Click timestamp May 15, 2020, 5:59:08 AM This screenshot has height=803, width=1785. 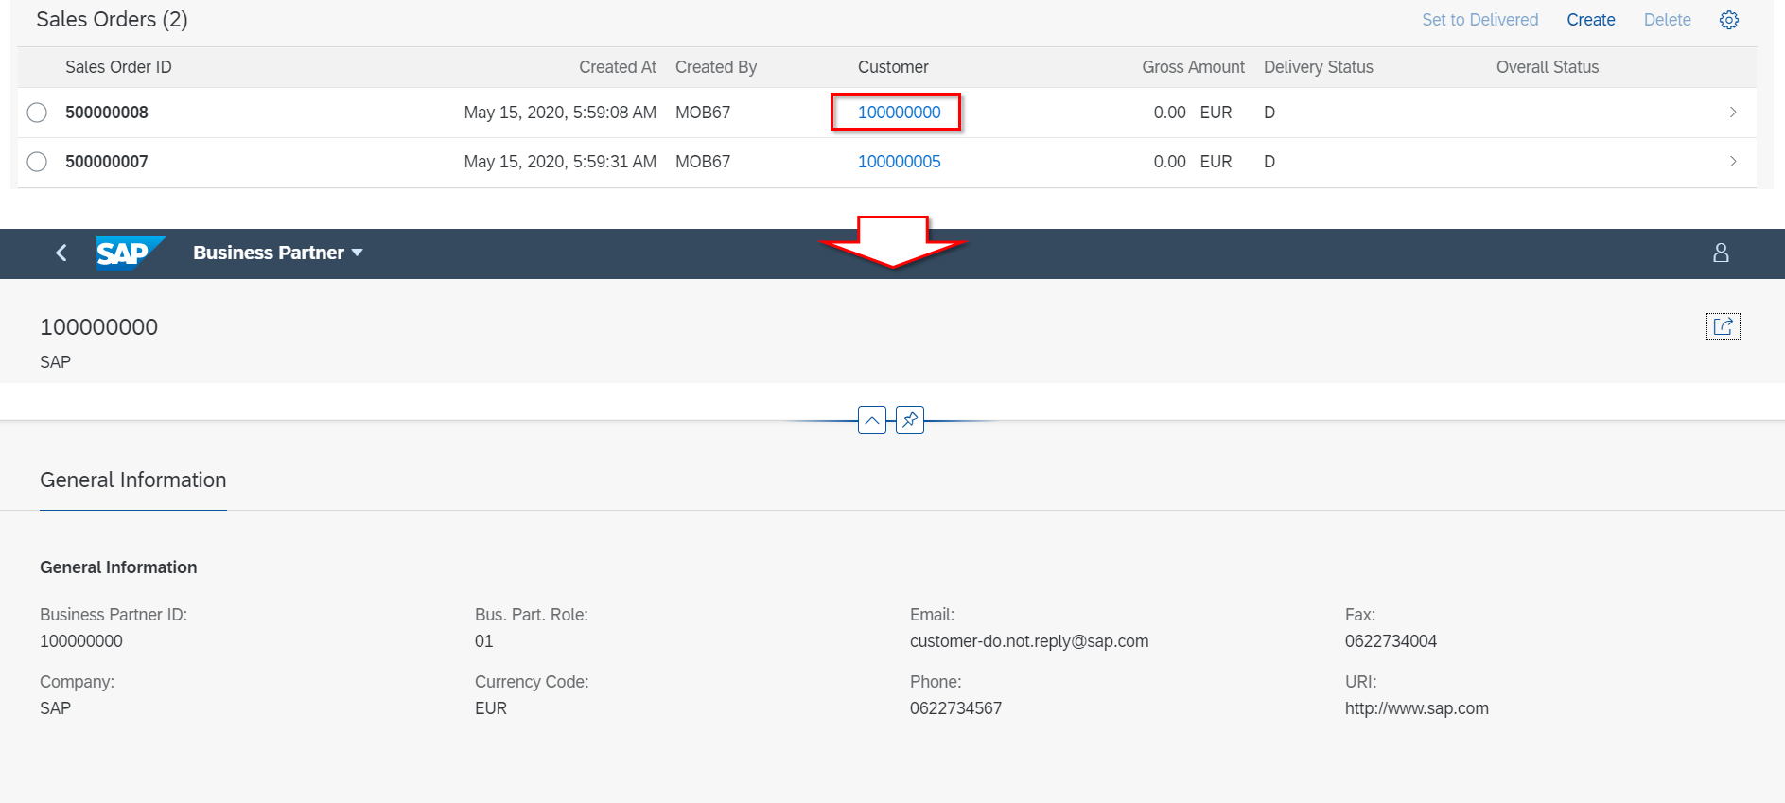pyautogui.click(x=560, y=113)
